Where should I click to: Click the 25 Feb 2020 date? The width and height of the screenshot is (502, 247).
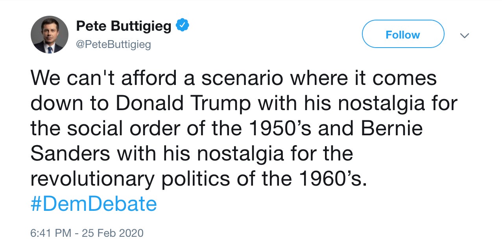tap(113, 233)
